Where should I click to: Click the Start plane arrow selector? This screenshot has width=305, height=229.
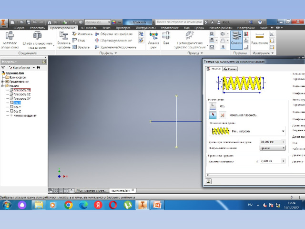tap(213, 115)
